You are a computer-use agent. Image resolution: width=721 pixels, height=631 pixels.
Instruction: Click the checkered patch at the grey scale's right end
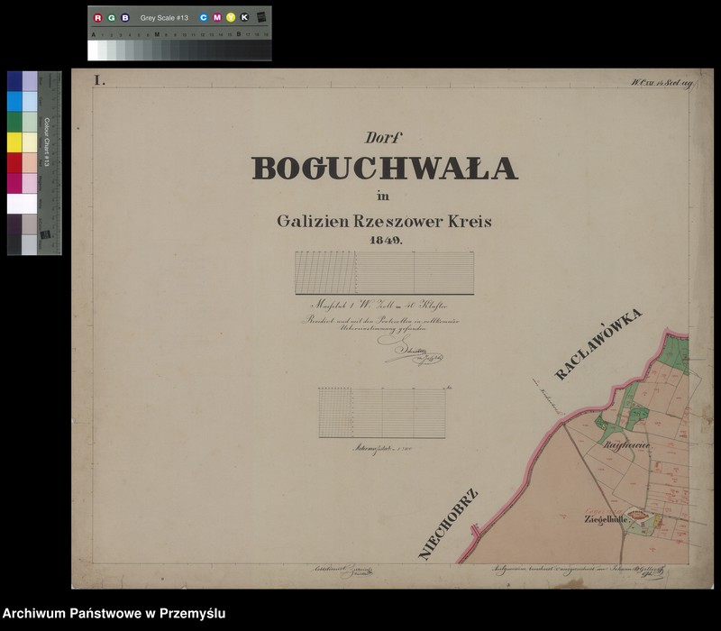[x=260, y=15]
